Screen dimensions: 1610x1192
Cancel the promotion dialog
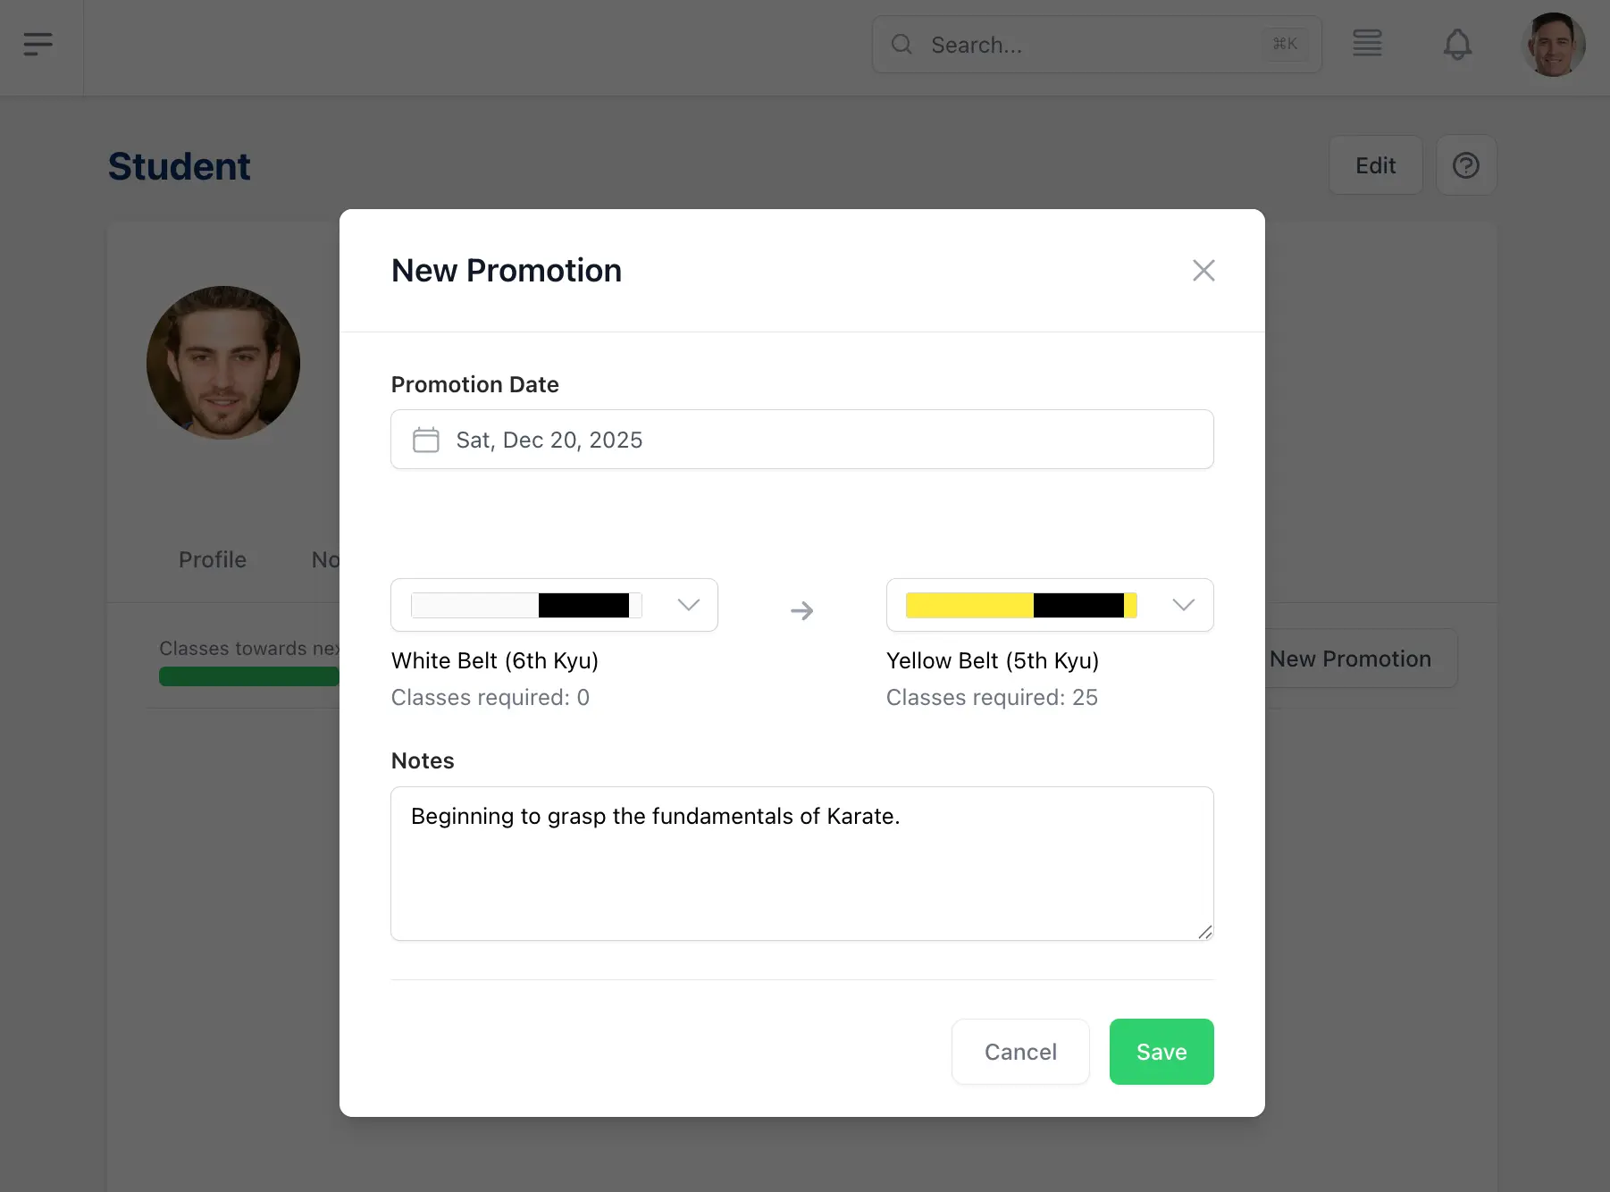[1019, 1052]
